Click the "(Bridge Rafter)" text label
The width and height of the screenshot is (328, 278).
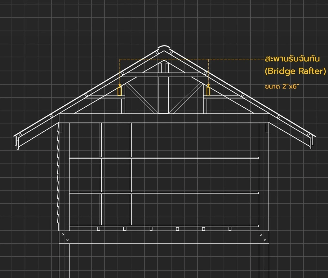coord(295,71)
